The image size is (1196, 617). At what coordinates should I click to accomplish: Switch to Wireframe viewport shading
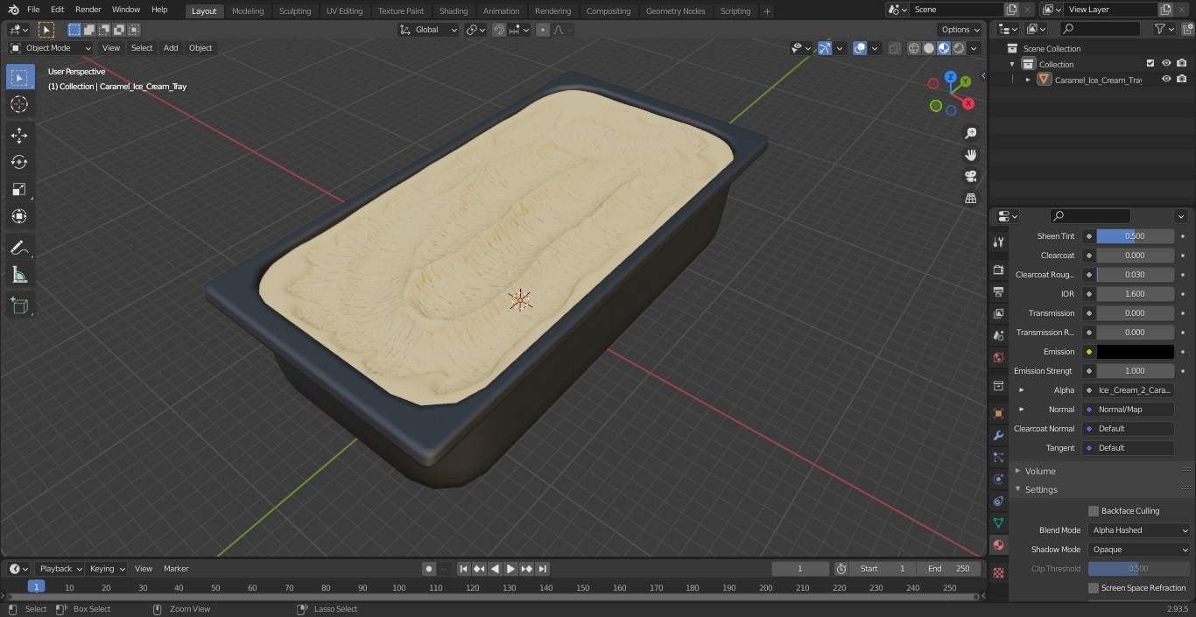click(914, 48)
